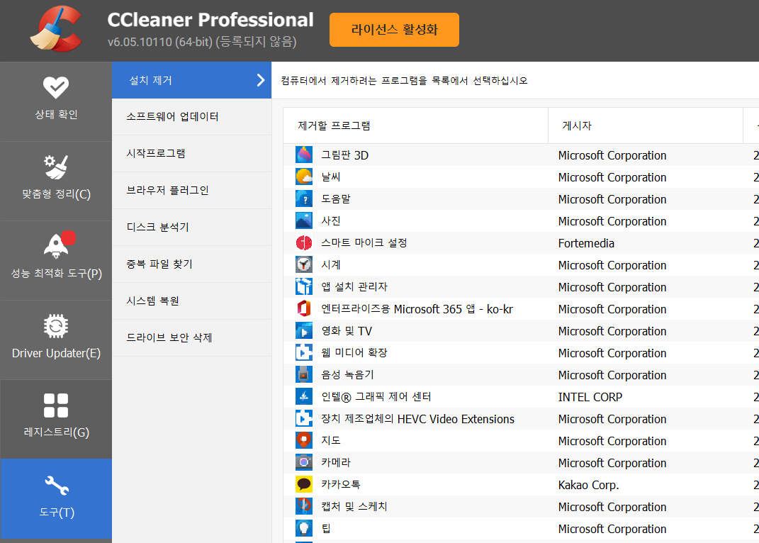Select the 도움말 program name
Viewport: 759px width, 543px height.
point(336,199)
